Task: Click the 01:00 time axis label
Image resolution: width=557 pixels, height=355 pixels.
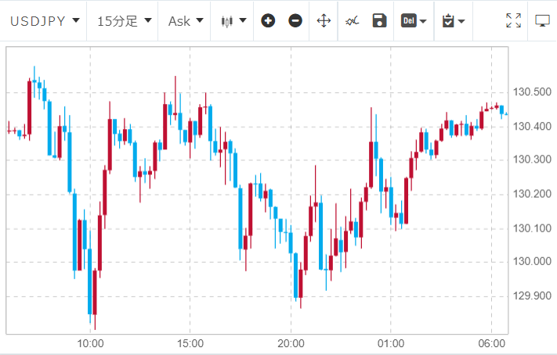Action: [x=391, y=343]
